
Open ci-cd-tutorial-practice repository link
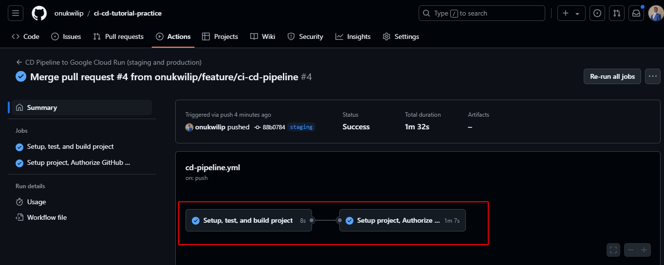coord(128,13)
